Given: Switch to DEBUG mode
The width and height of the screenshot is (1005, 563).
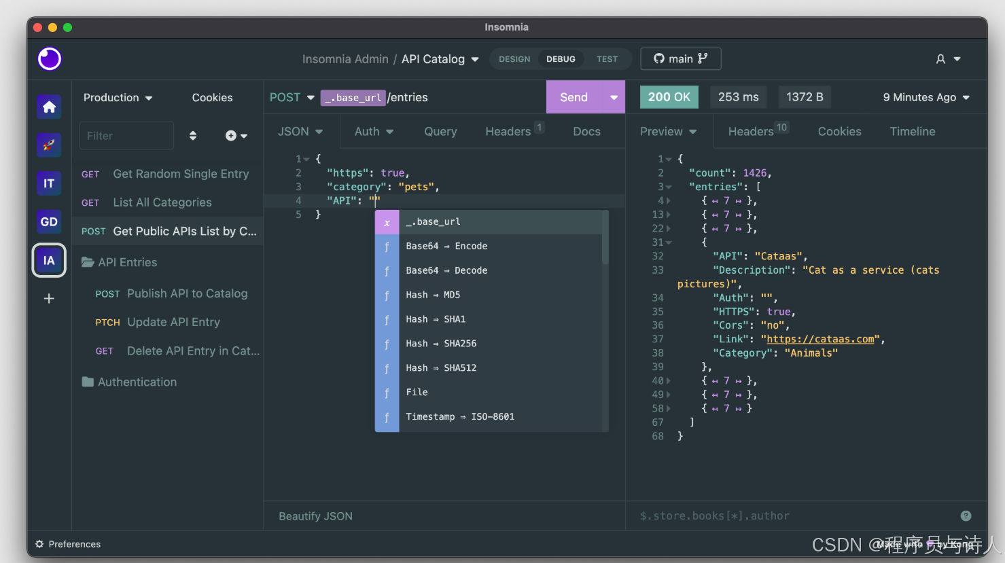Looking at the screenshot, I should point(561,59).
